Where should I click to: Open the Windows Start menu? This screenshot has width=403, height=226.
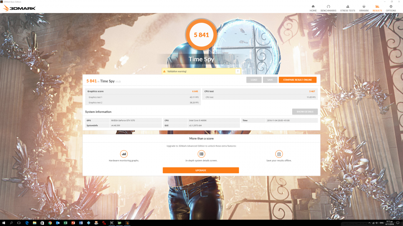coord(4,223)
